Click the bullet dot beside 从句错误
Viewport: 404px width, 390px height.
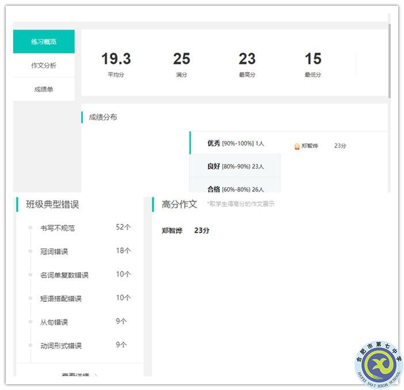30,322
